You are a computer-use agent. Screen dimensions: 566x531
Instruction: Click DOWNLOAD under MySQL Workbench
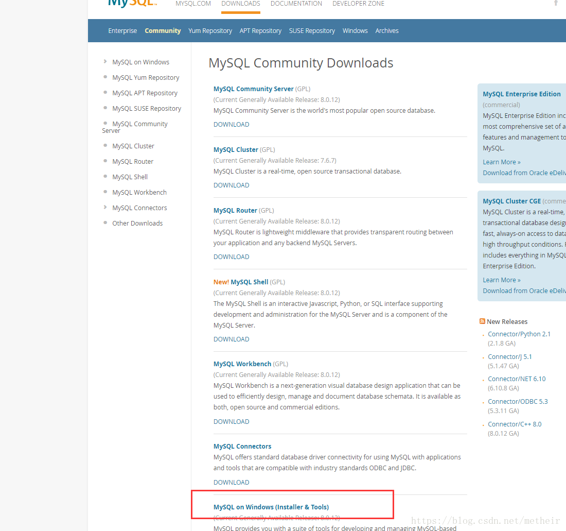[x=232, y=421]
